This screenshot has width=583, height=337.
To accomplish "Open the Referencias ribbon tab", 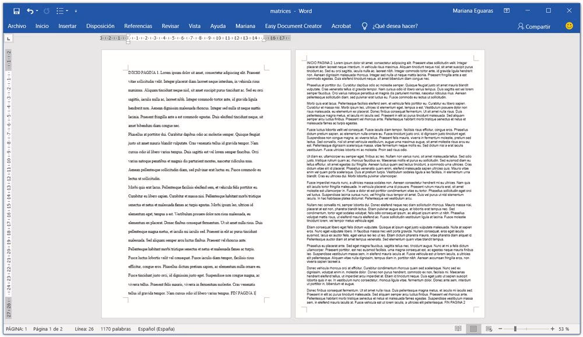I will tap(138, 26).
